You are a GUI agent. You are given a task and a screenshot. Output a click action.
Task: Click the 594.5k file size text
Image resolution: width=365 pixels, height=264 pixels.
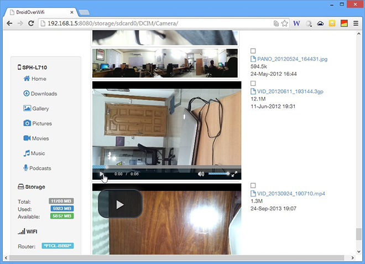[x=259, y=66]
